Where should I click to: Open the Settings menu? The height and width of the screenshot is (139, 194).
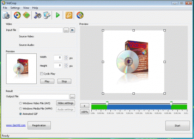coord(15,8)
